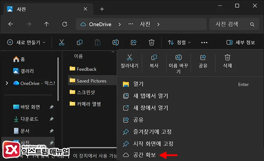Toggle the 세부 정보 details pane
The image size is (264, 161).
pyautogui.click(x=240, y=42)
